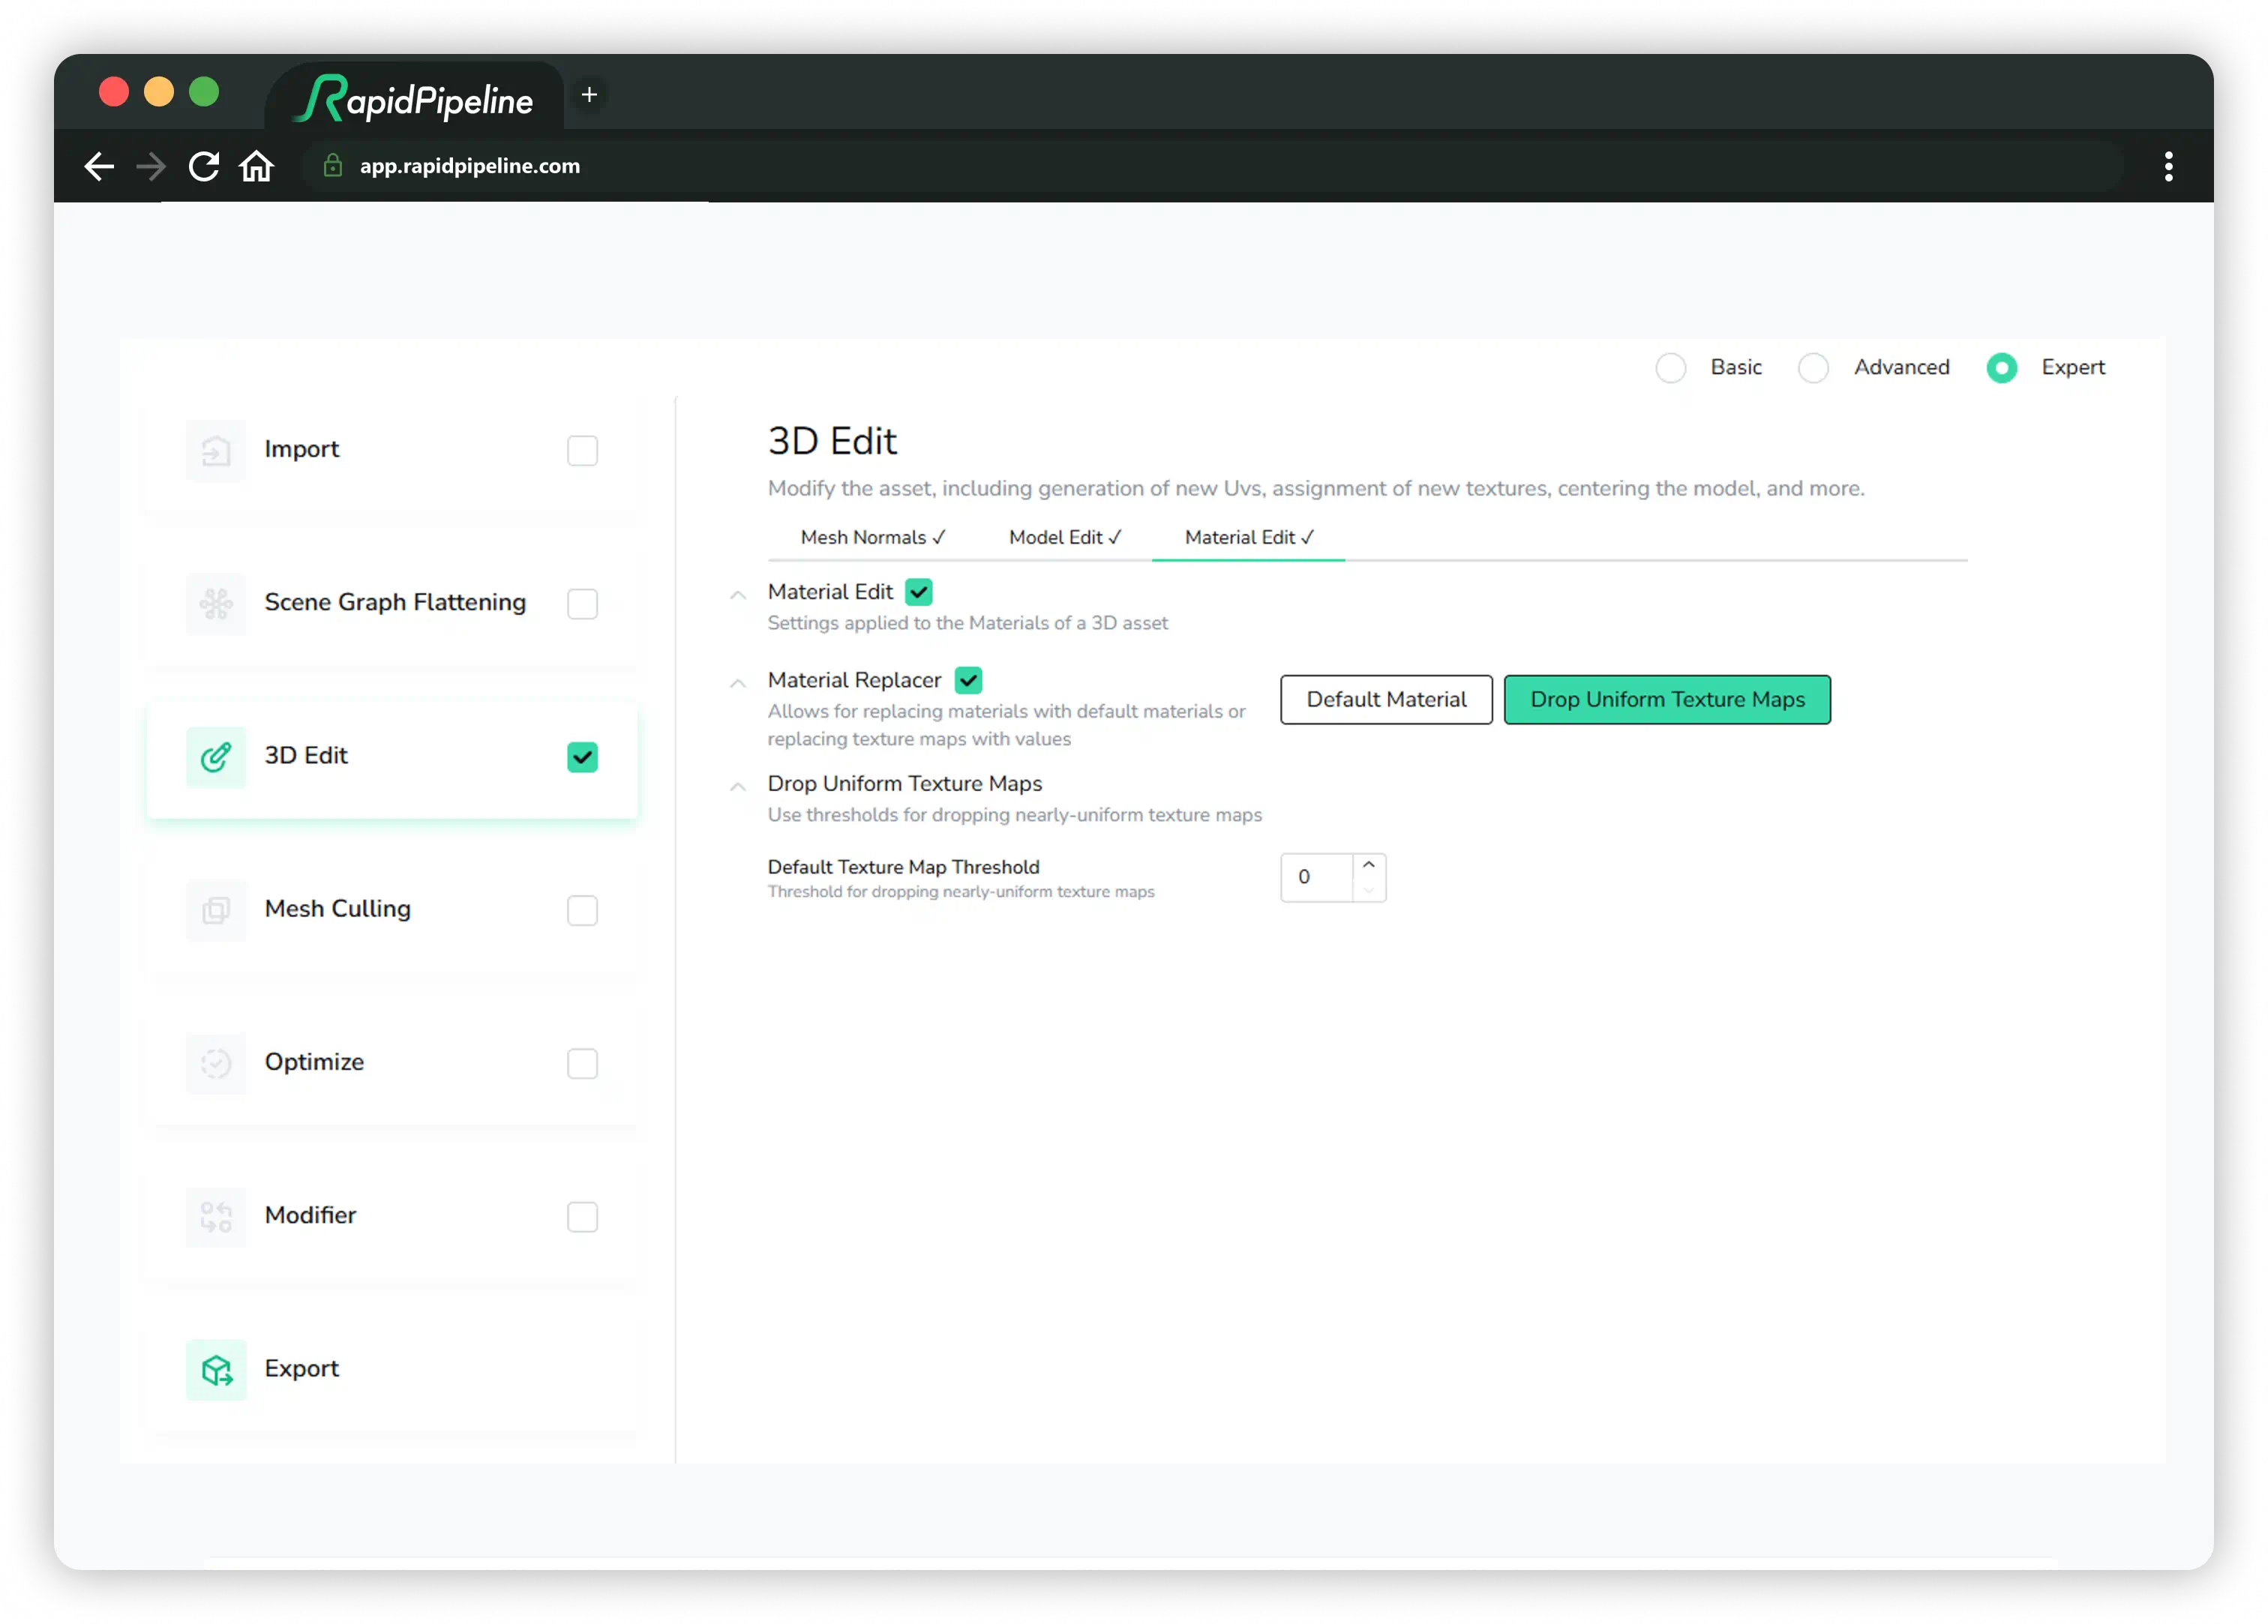Enable the Scene Graph Flattening checkbox

coord(582,604)
